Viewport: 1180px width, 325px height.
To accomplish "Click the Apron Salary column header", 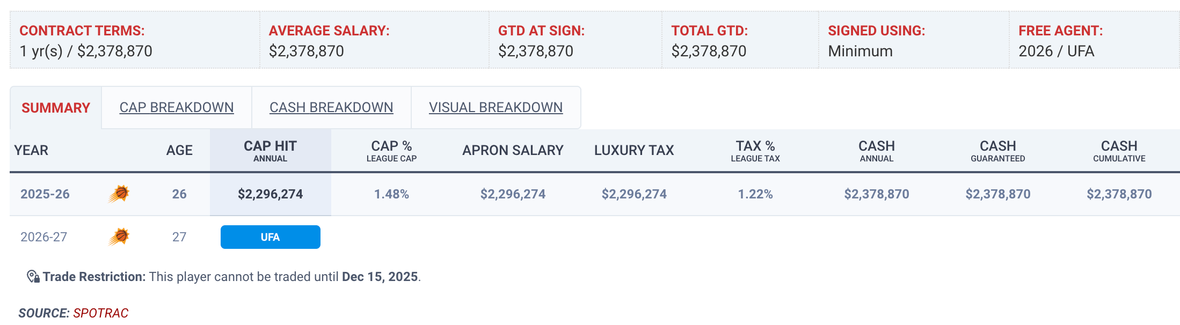I will [513, 151].
